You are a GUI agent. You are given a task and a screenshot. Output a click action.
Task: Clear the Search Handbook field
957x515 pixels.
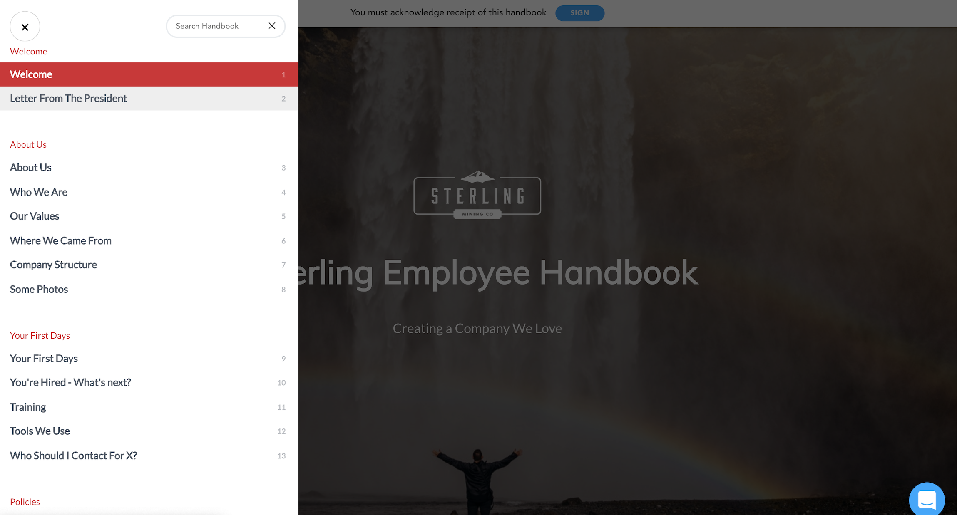[x=272, y=26]
